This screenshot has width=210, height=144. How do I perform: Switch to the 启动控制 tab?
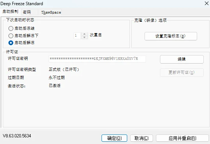click(10, 11)
